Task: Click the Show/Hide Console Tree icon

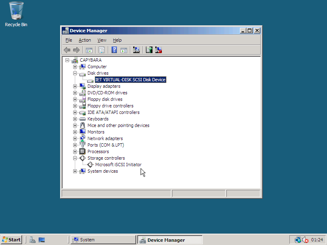Action: tap(89, 50)
